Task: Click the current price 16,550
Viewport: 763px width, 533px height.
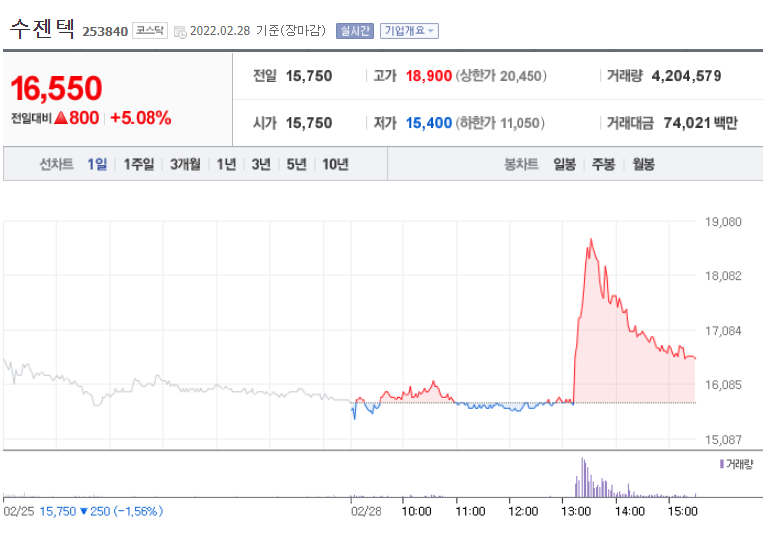Action: point(56,88)
